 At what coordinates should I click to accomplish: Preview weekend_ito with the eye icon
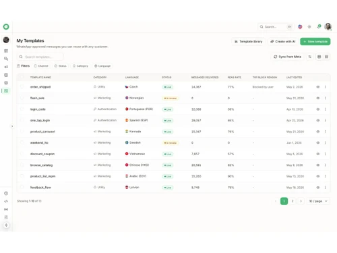point(318,143)
